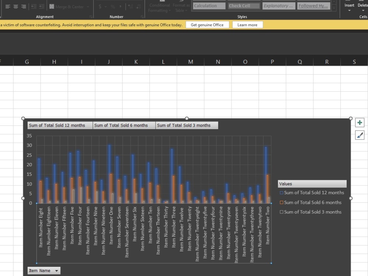Select column H header

54,62
